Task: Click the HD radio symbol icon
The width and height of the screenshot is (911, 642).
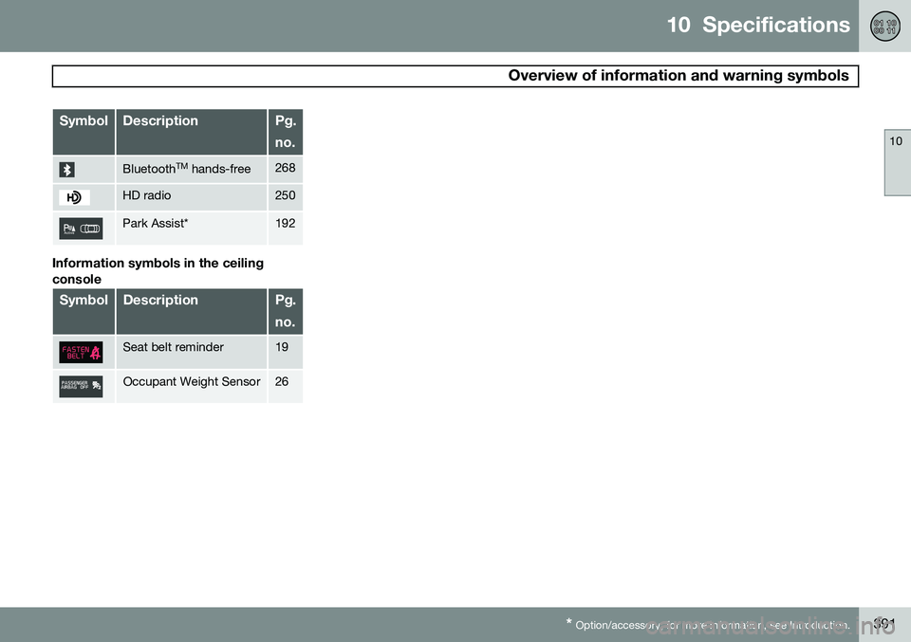Action: 74,197
